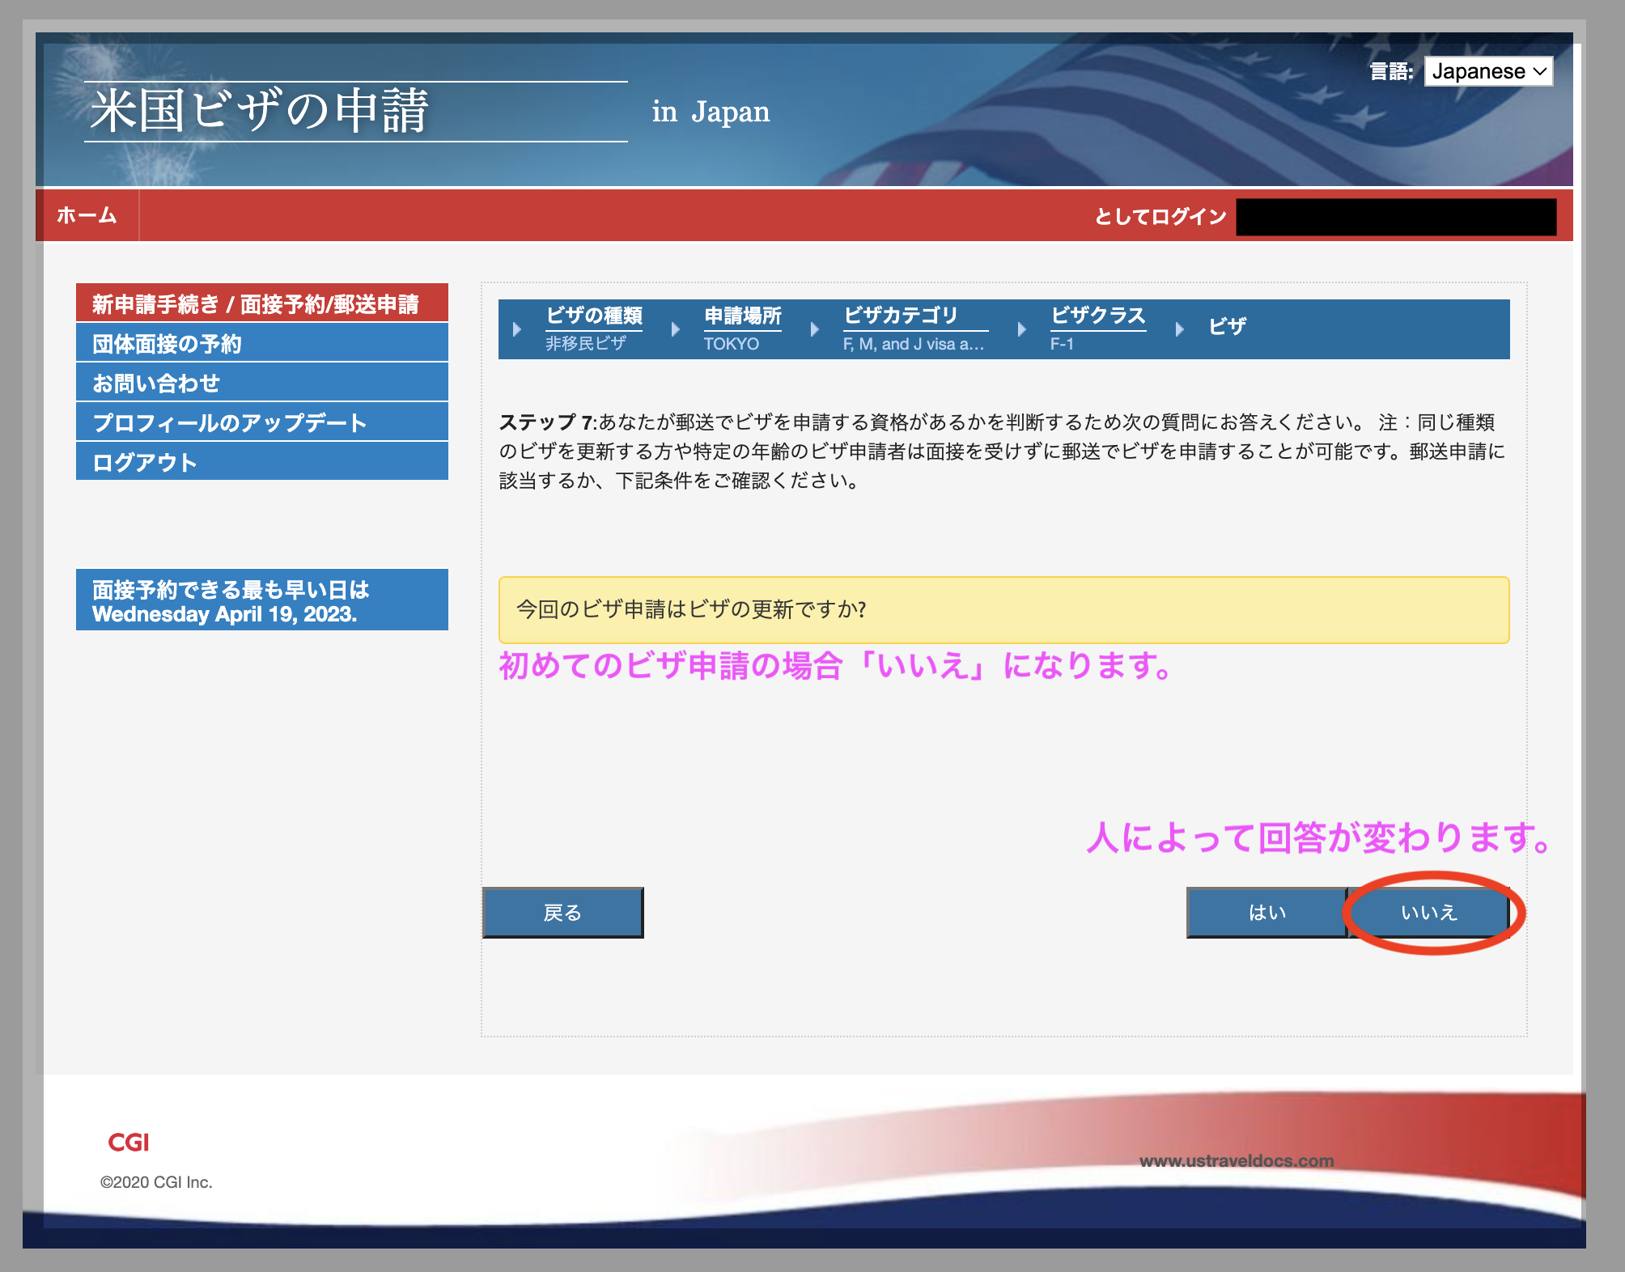Click ログアウト to log out
The image size is (1625, 1272).
click(261, 462)
